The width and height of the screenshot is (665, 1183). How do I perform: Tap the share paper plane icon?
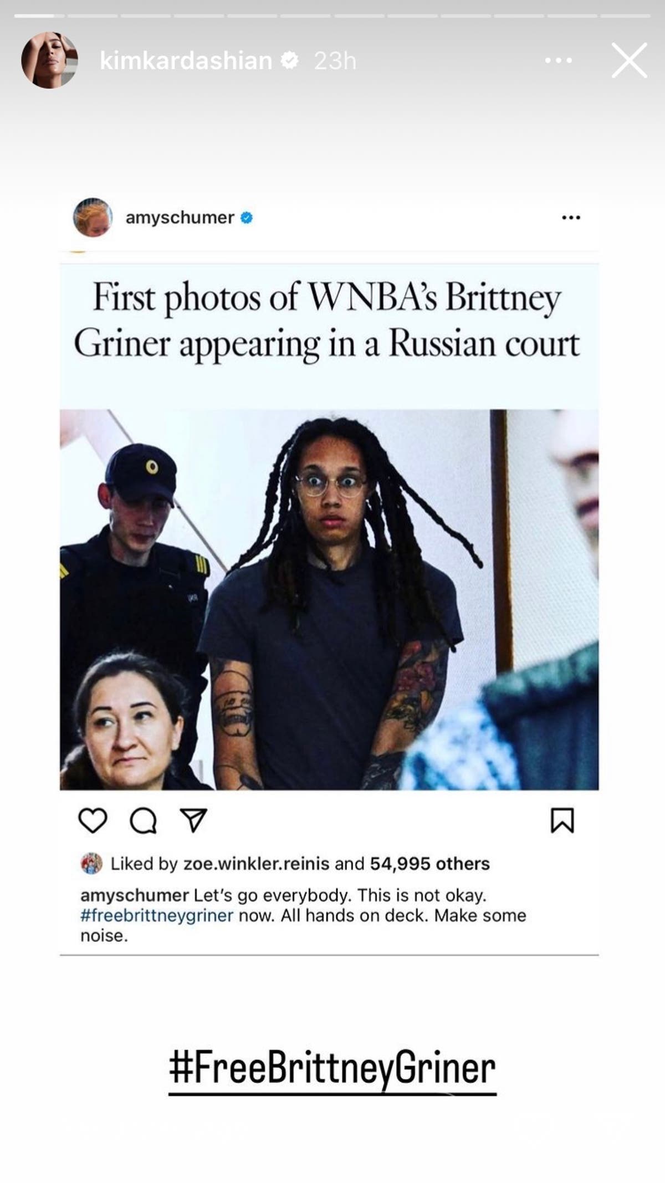click(194, 820)
